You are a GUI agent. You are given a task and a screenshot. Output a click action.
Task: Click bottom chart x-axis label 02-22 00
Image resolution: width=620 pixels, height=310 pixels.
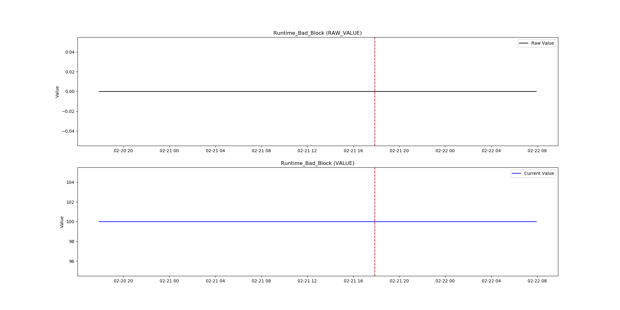click(x=445, y=281)
